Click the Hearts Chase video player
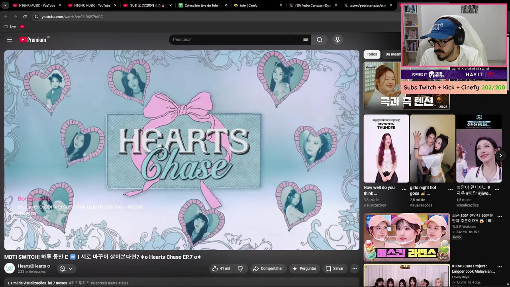This screenshot has height=287, width=510. [x=182, y=150]
